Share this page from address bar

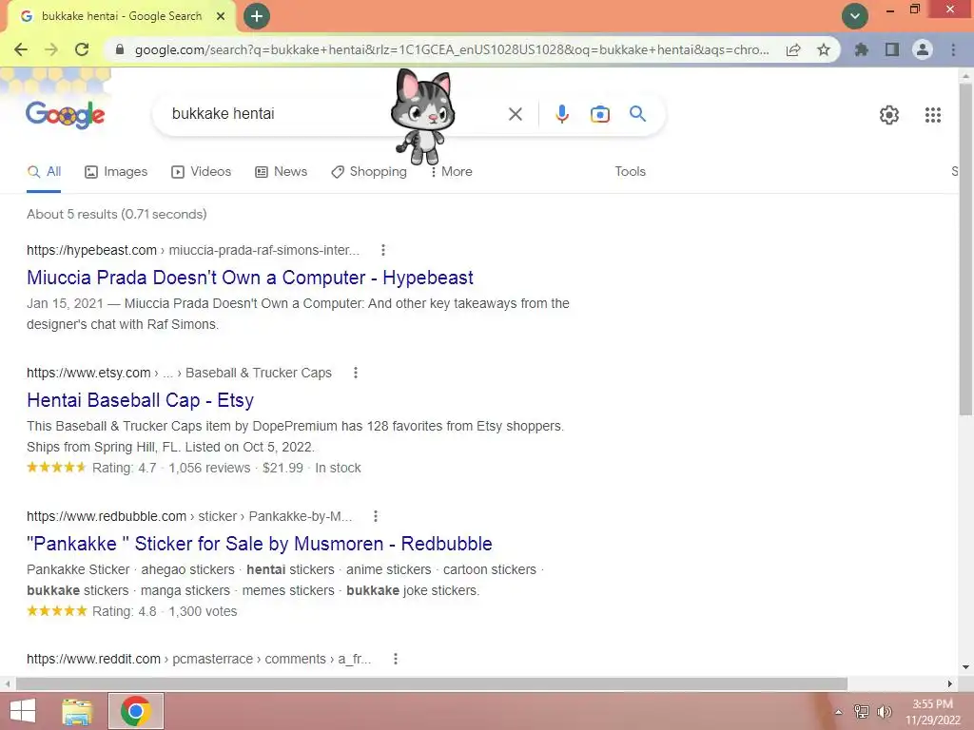click(x=793, y=49)
